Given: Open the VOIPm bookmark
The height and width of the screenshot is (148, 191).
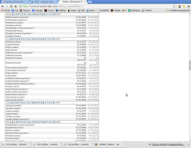Looking at the screenshot, I should click(147, 10).
